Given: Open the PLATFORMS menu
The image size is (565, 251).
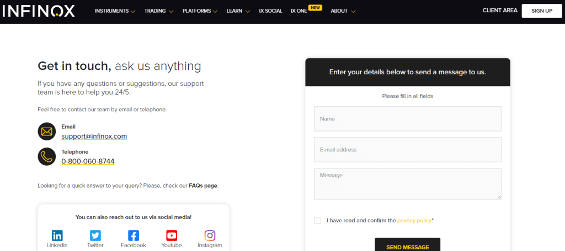Looking at the screenshot, I should (x=197, y=11).
